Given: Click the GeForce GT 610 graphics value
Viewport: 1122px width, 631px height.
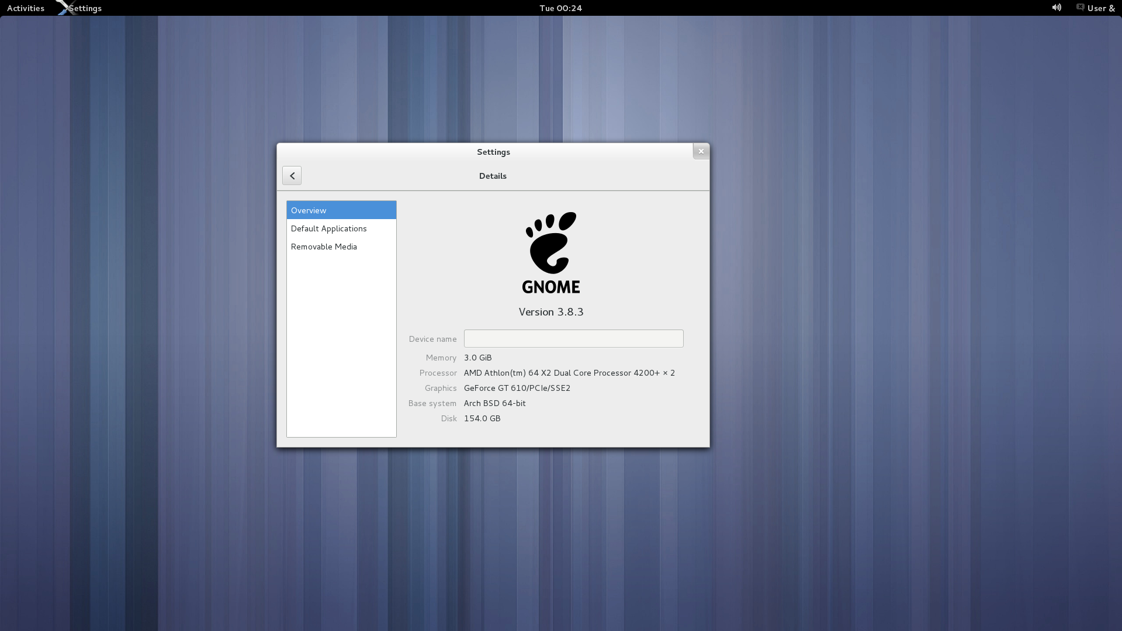Looking at the screenshot, I should point(517,388).
